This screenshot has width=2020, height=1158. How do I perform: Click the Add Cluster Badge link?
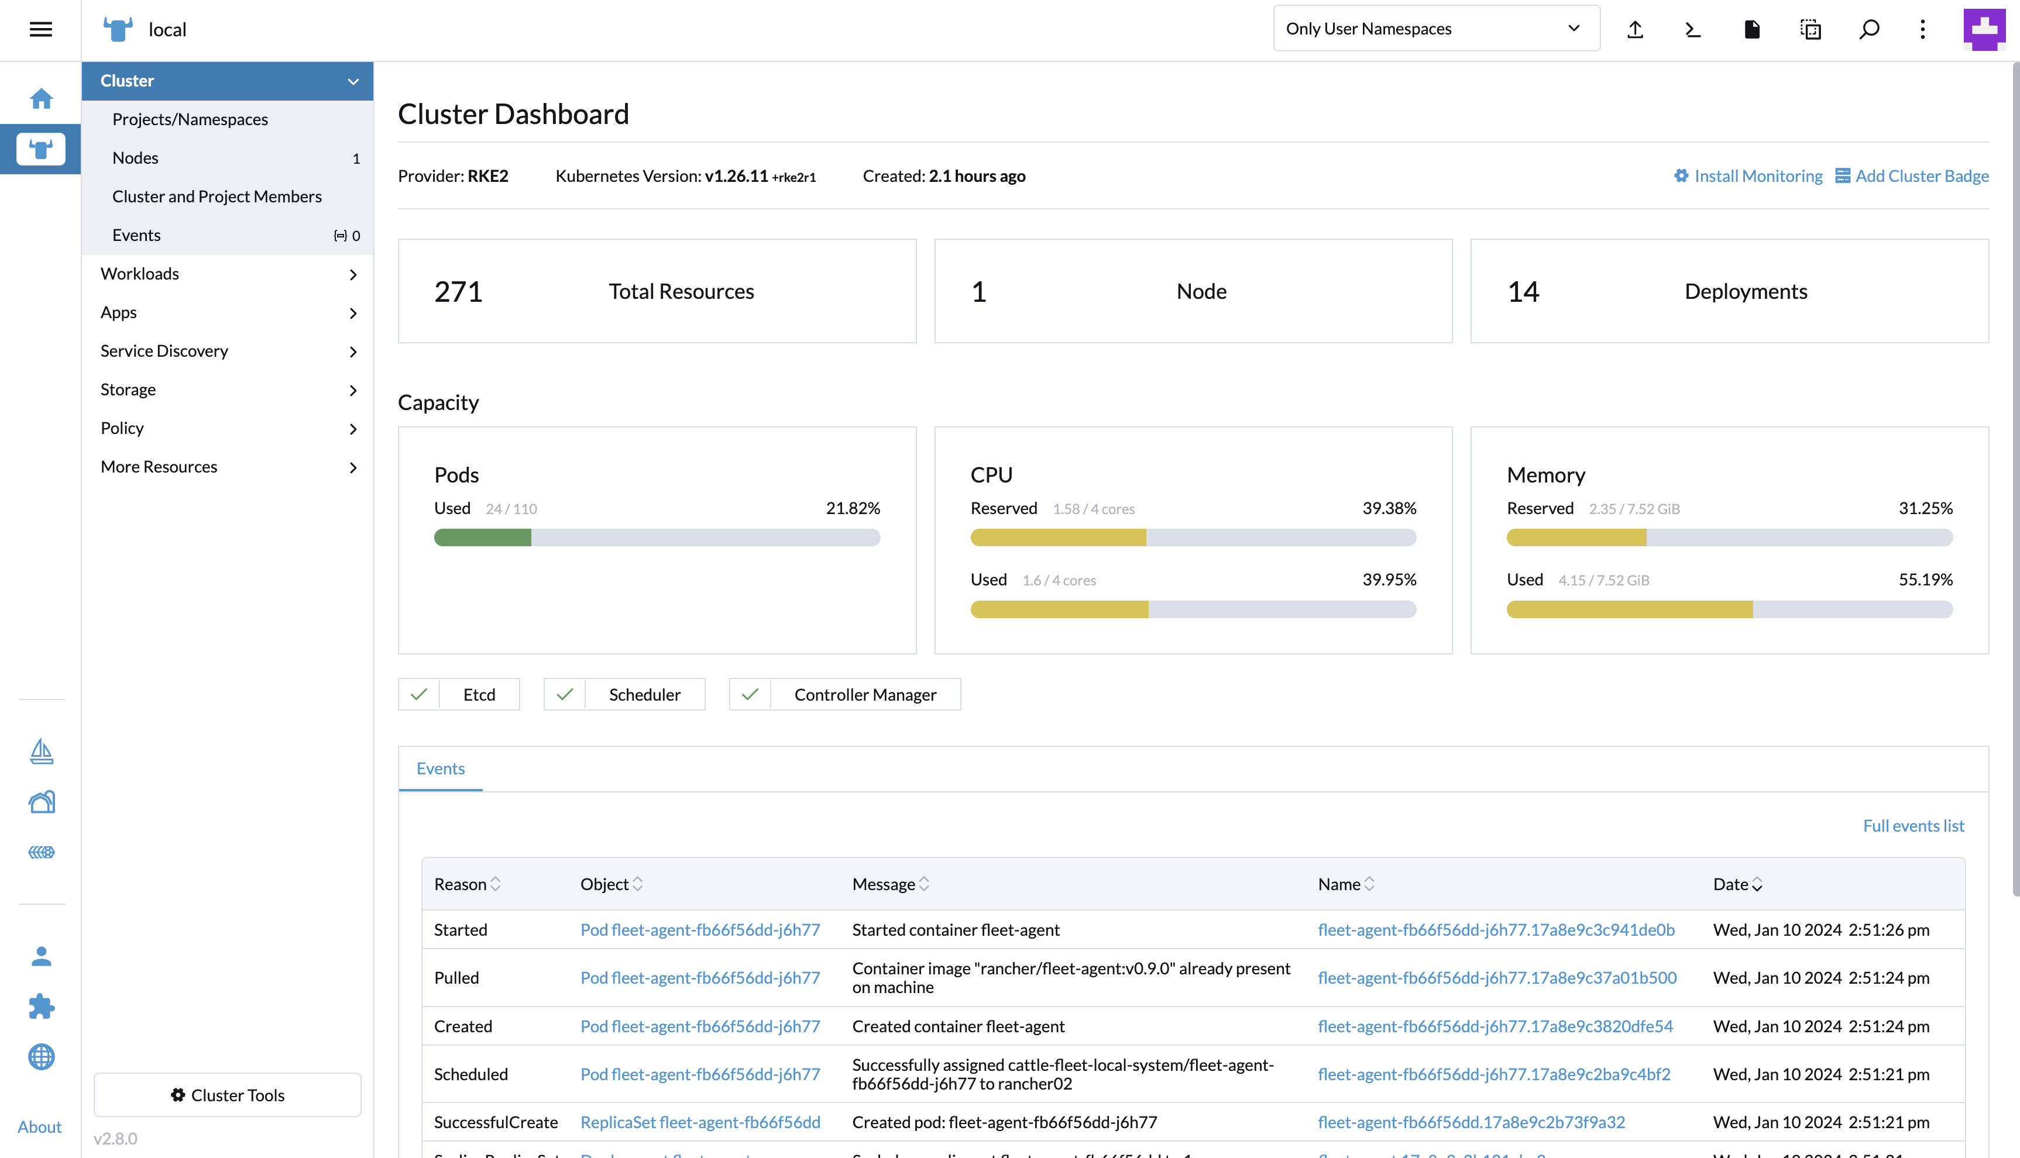1921,176
